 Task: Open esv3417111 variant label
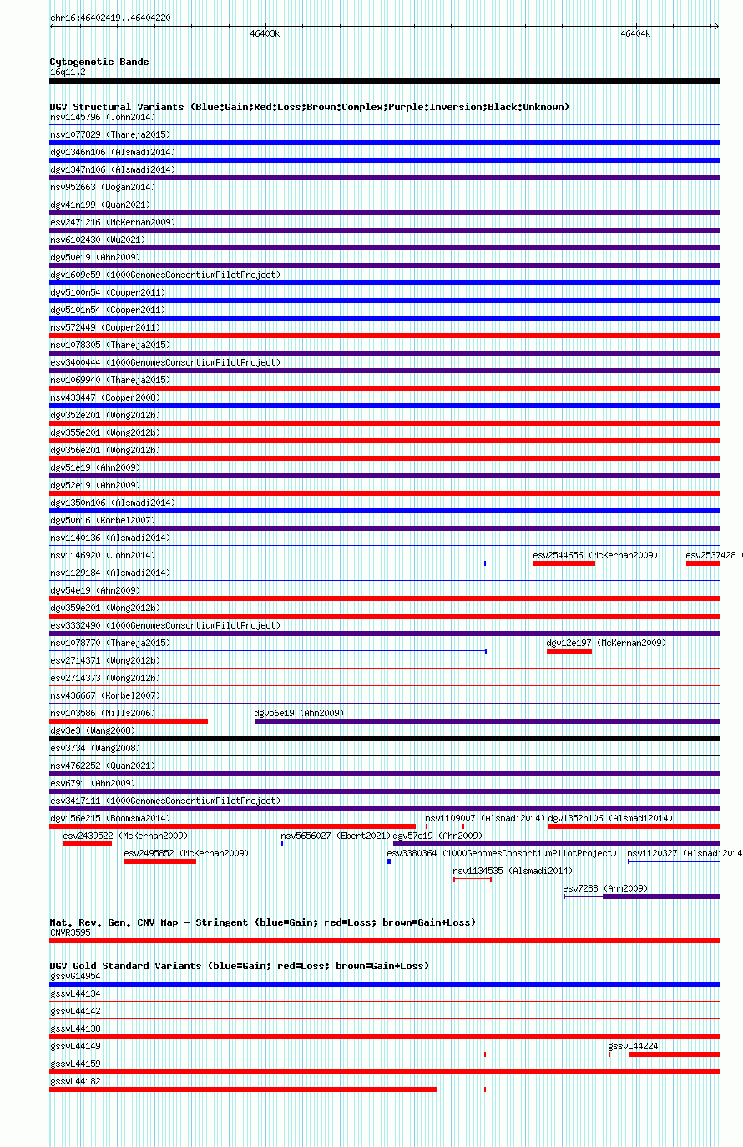(165, 801)
